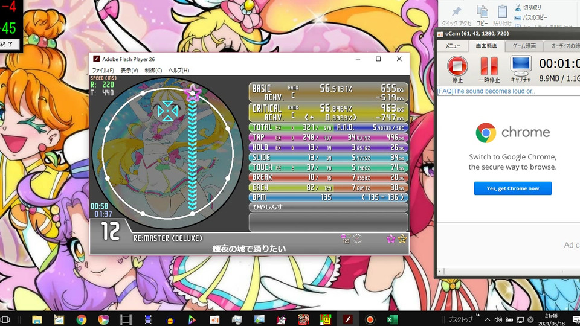Screen dimensions: 580x326
Task: Click the dotted circle icon in the bottom bar
Action: tap(357, 239)
